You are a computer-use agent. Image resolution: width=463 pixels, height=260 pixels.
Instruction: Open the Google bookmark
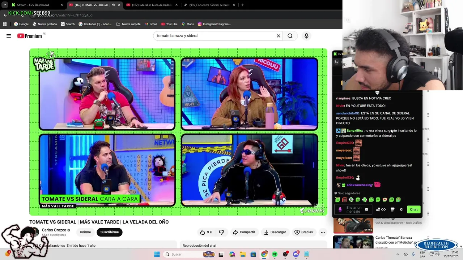coord(21,24)
